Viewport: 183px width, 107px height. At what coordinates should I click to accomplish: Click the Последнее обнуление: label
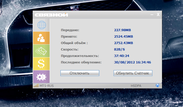[x=81, y=62]
